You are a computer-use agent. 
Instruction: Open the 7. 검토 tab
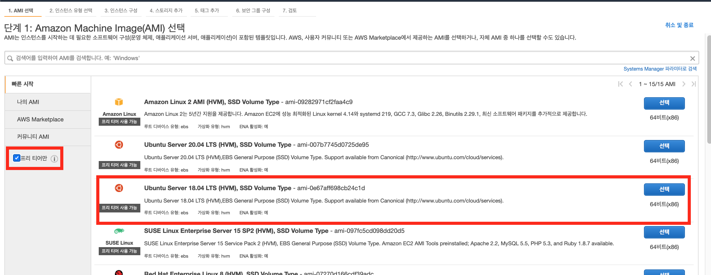[290, 11]
